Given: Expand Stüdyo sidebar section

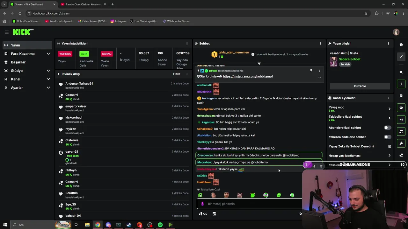Looking at the screenshot, I should click(48, 71).
